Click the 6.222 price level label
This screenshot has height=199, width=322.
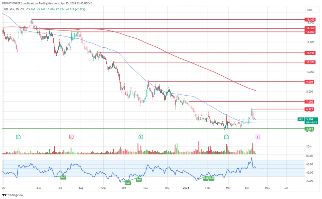(310, 109)
